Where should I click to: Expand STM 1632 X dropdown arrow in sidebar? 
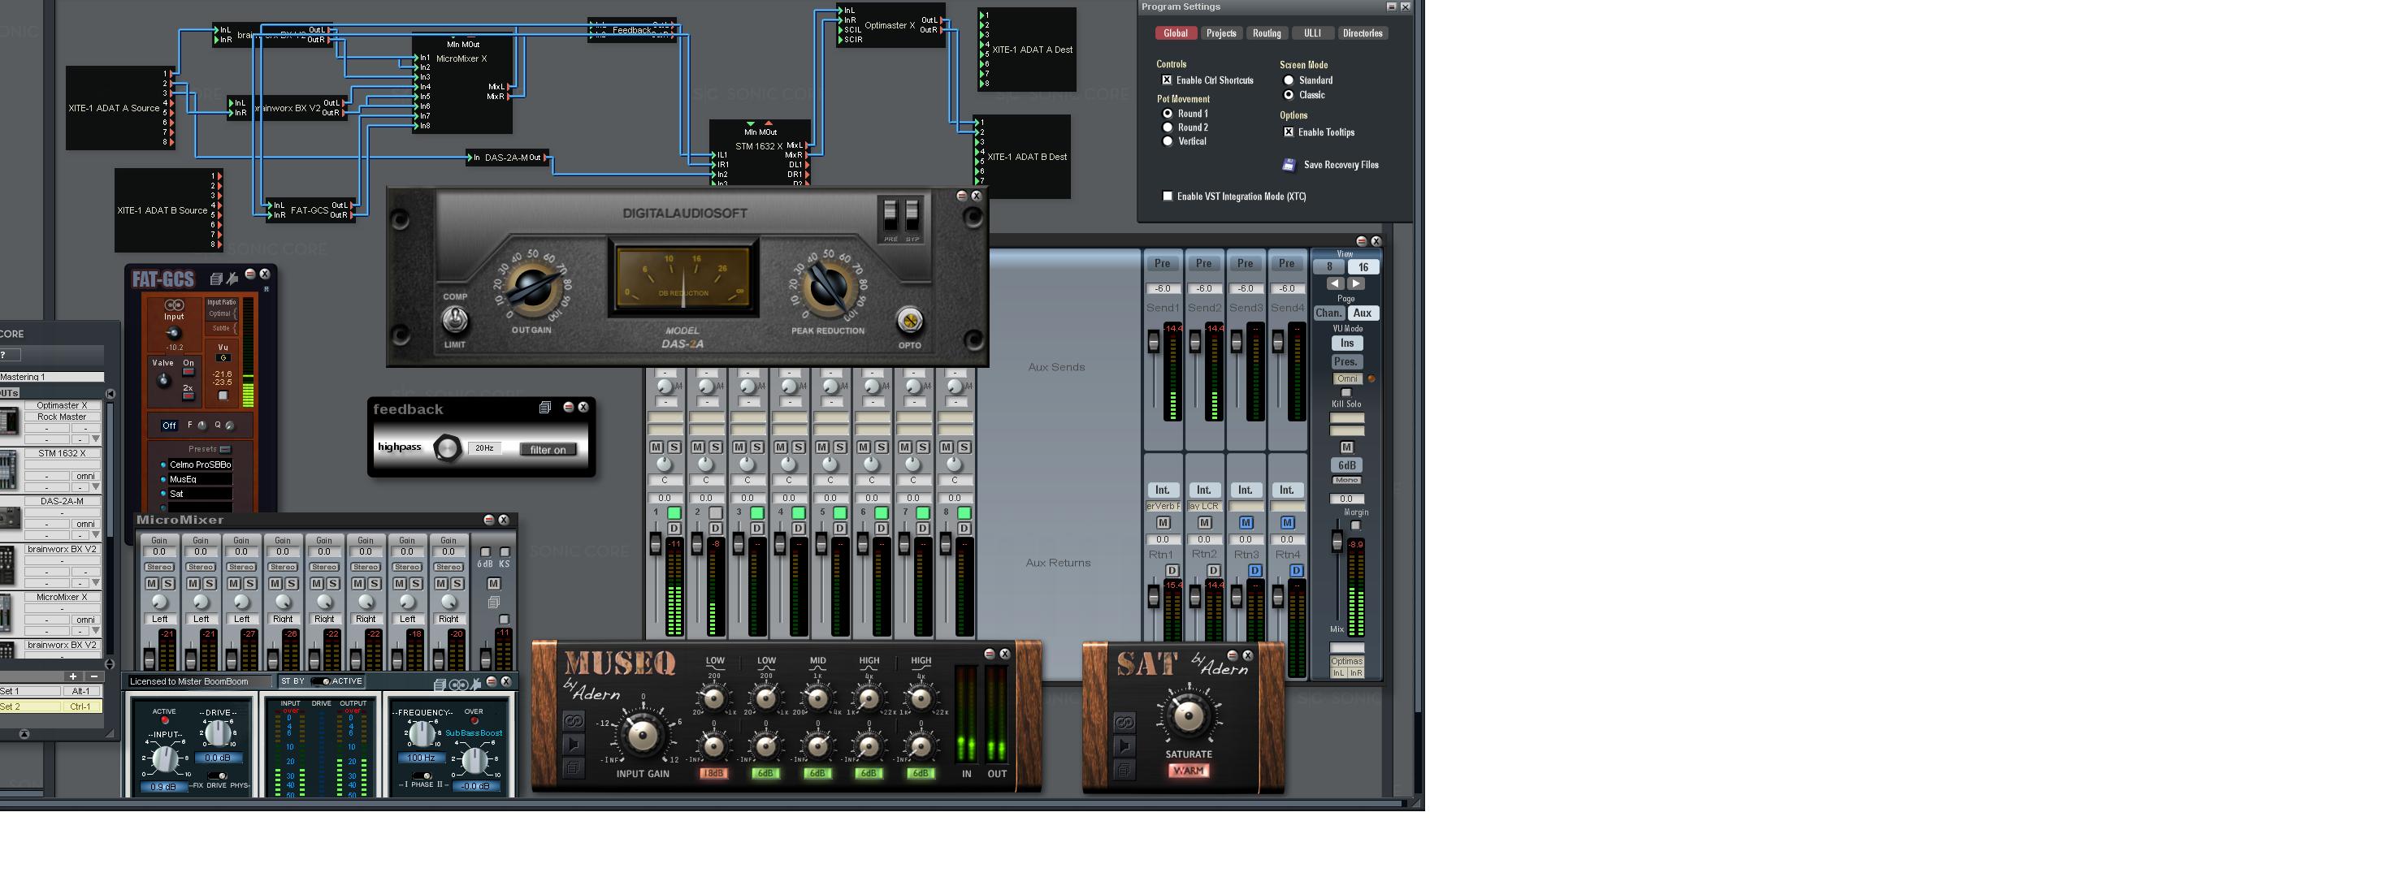[96, 486]
